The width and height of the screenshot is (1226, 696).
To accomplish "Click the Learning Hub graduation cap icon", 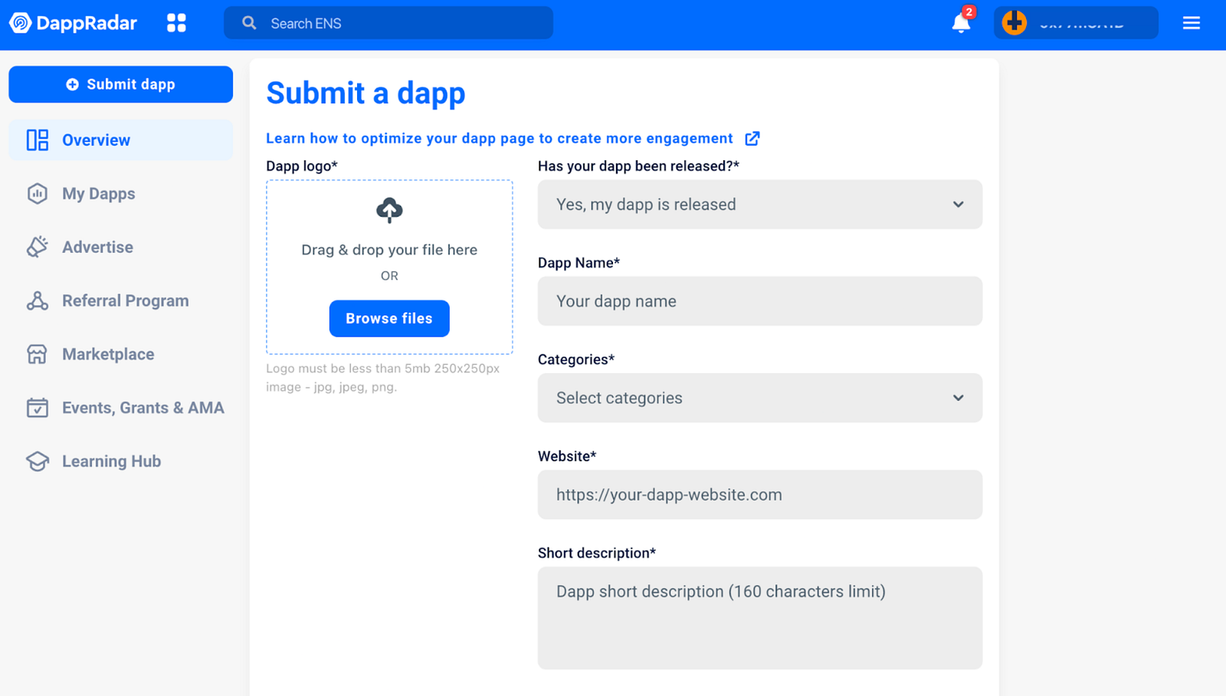I will coord(37,461).
